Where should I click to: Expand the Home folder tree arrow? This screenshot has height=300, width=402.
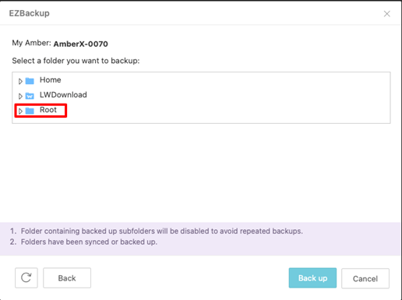(20, 81)
